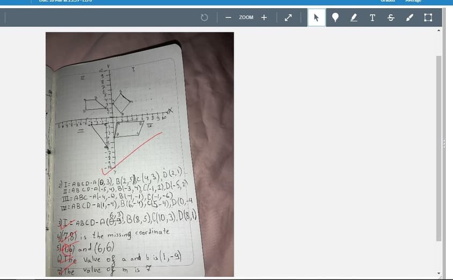The image size is (453, 280).
Task: Click the submitted notebook photo
Action: pyautogui.click(x=140, y=154)
